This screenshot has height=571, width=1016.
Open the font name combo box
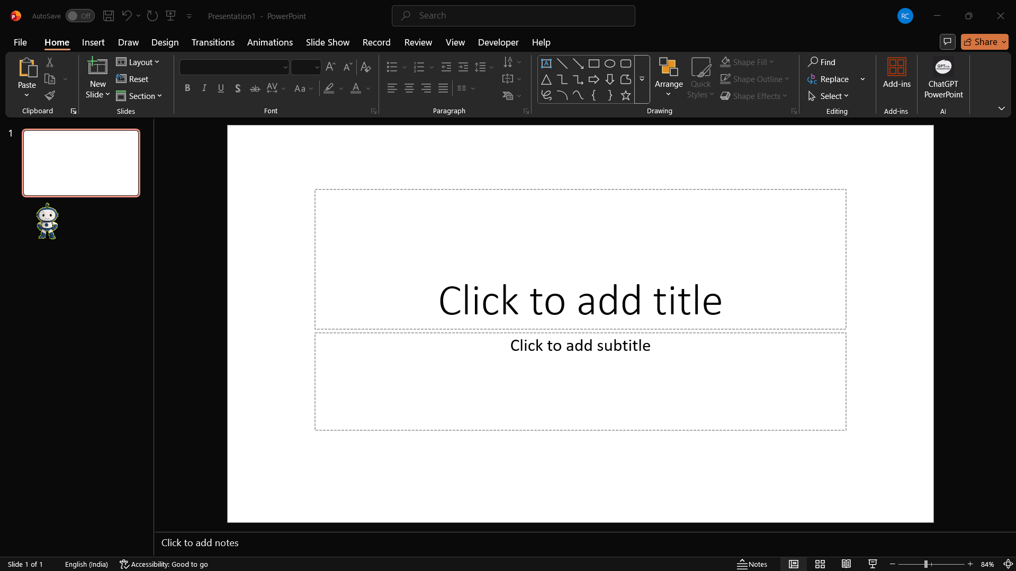tap(235, 67)
